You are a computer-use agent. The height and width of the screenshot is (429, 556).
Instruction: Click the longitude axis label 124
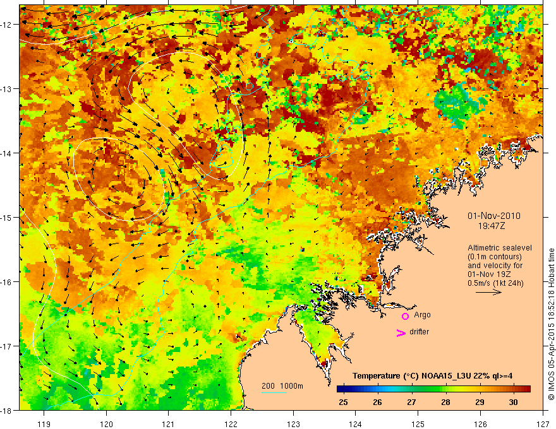pyautogui.click(x=356, y=424)
